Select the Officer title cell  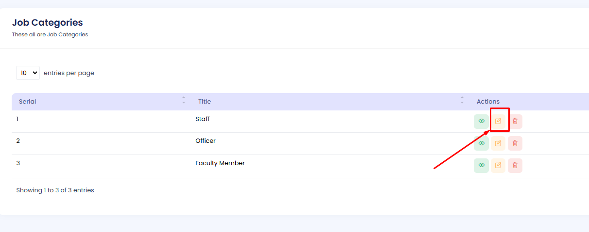click(206, 141)
